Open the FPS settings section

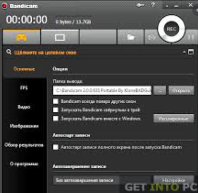coord(24,88)
